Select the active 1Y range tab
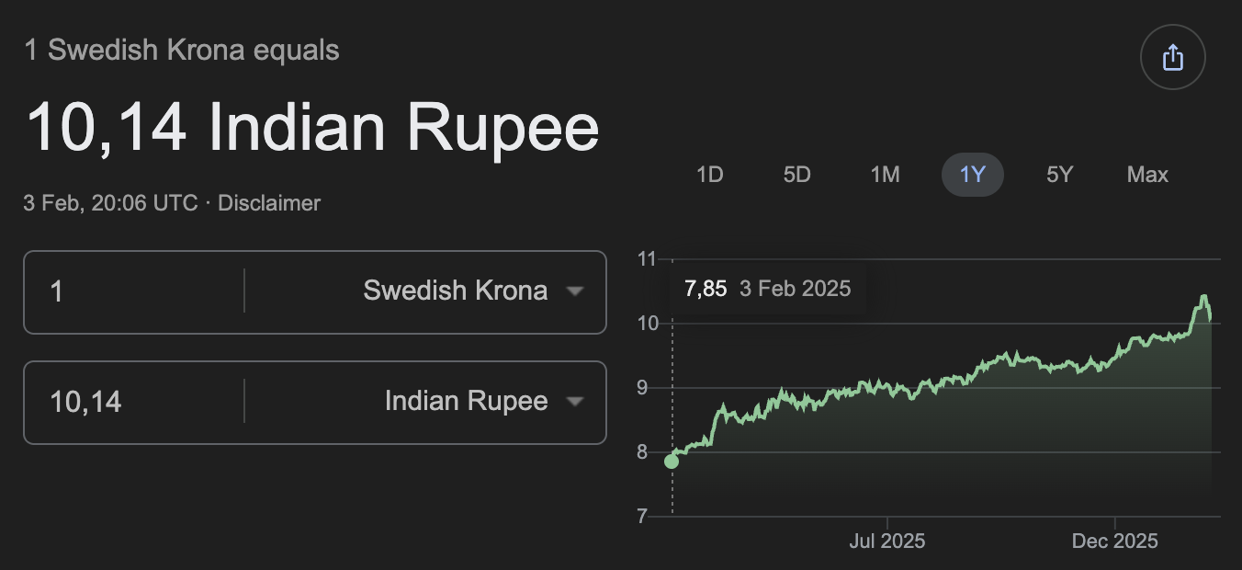1242x570 pixels. coord(972,175)
